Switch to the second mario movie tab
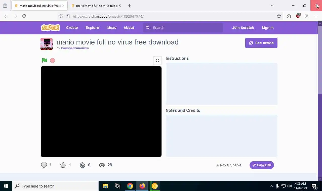This screenshot has width=322, height=191. point(96,6)
